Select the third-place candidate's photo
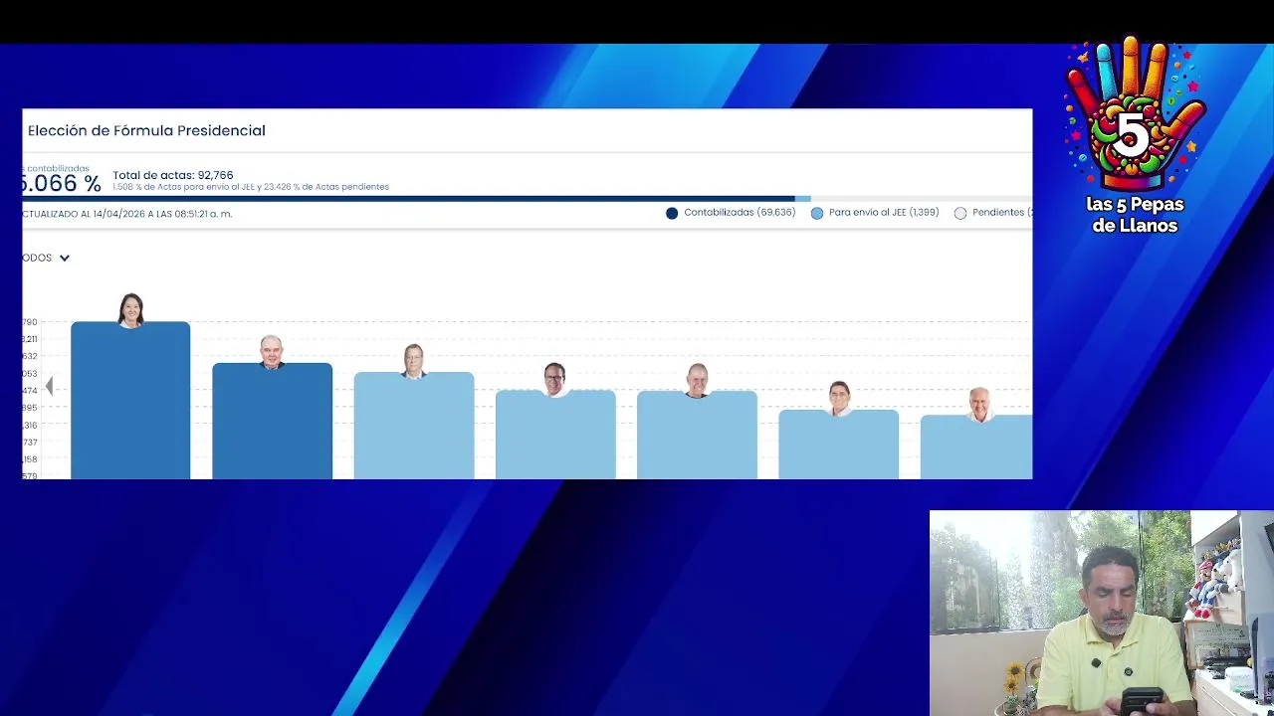Image resolution: width=1274 pixels, height=716 pixels. (x=414, y=361)
